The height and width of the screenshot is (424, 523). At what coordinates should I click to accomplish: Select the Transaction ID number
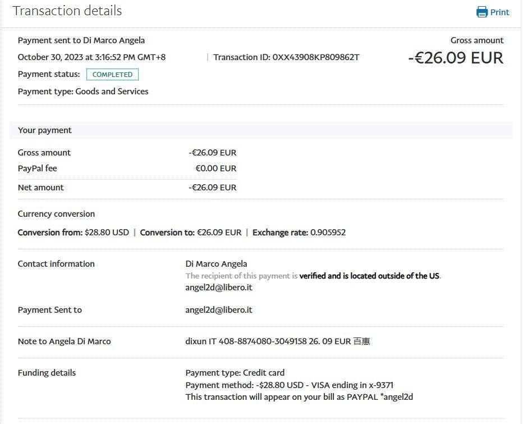(316, 57)
